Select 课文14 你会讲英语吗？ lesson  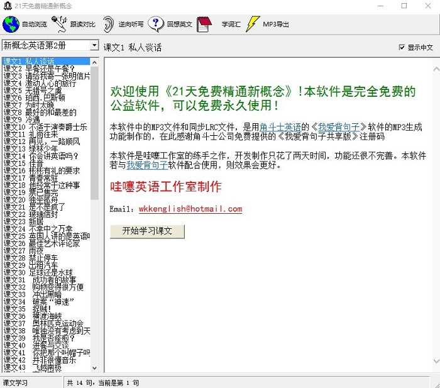click(x=41, y=156)
